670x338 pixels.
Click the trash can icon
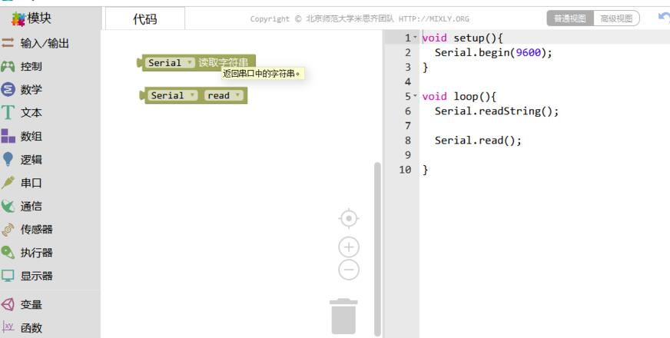(343, 316)
